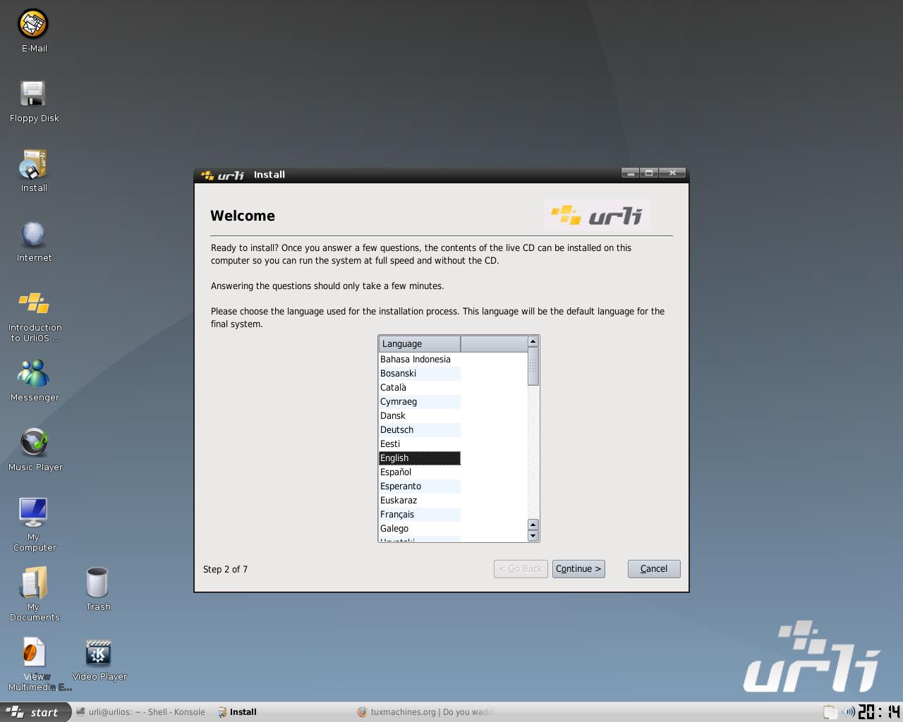Click the taskbar clock
Viewport: 903px width, 722px height.
(879, 712)
